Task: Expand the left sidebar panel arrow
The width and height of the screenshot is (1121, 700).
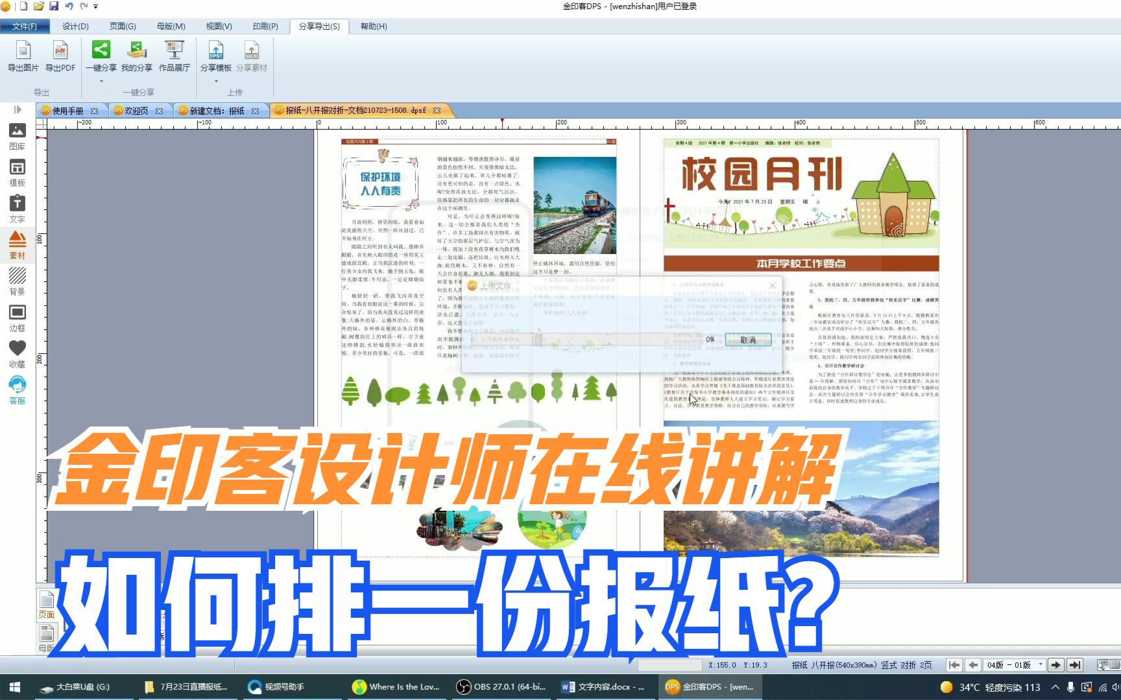Action: (18, 110)
